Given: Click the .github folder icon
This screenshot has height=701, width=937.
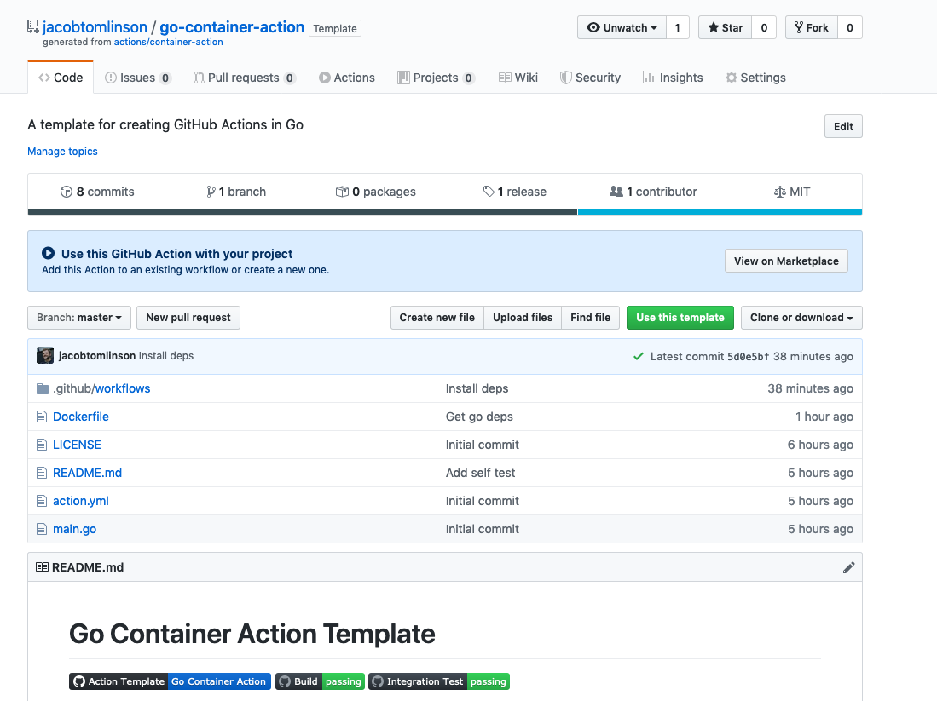Looking at the screenshot, I should point(43,388).
